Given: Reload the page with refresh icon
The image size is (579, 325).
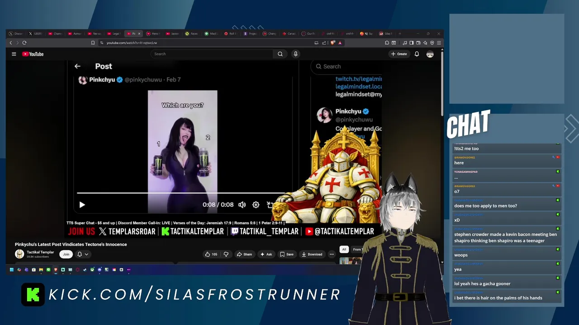Looking at the screenshot, I should click(24, 43).
